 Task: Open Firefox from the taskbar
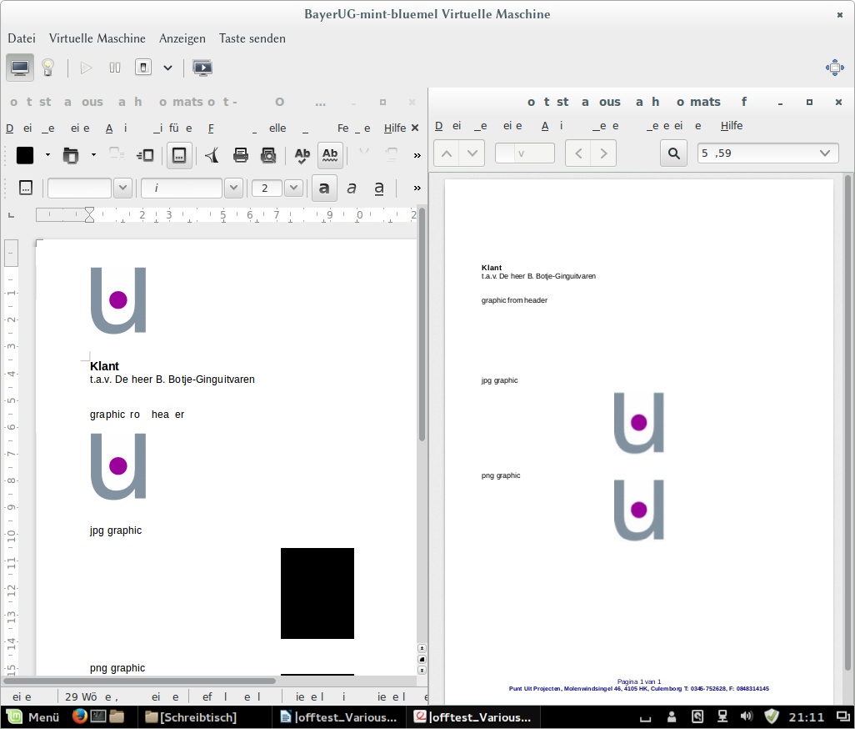click(80, 716)
